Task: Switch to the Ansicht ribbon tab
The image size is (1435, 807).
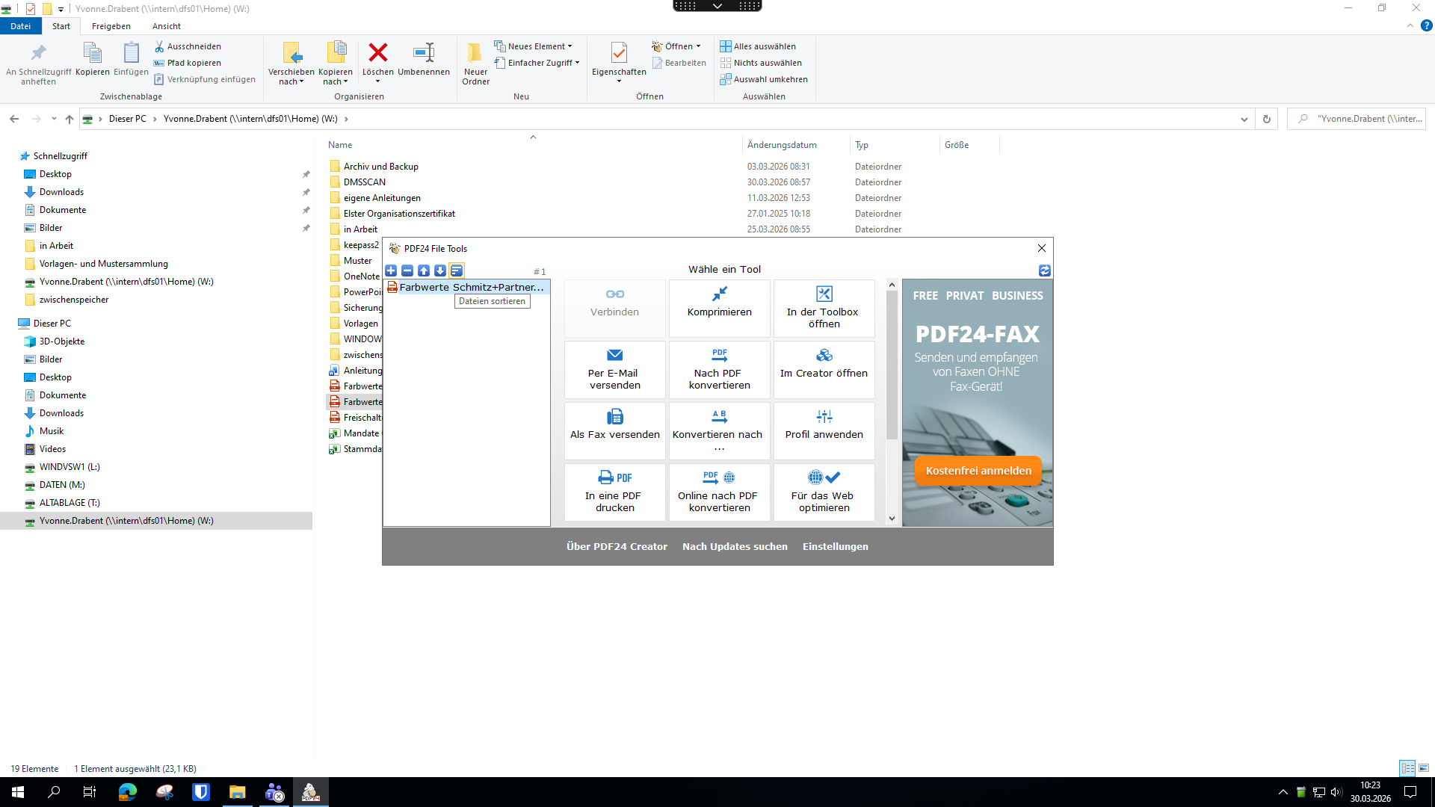Action: point(167,26)
